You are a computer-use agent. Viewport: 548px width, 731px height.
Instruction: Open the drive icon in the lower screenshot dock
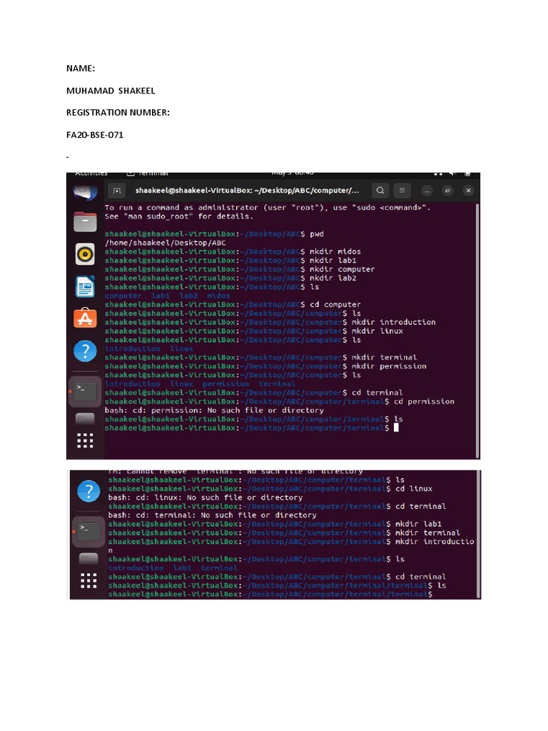(88, 558)
